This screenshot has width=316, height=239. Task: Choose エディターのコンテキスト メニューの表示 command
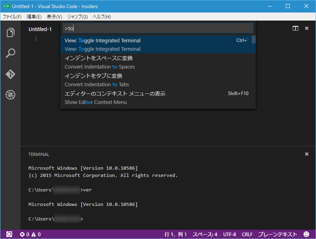pyautogui.click(x=158, y=98)
